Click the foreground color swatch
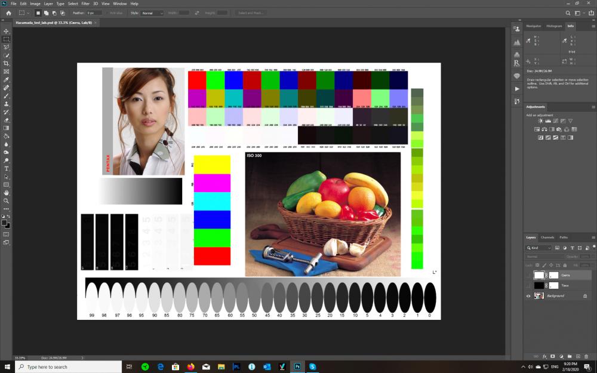The image size is (597, 373). 4,223
